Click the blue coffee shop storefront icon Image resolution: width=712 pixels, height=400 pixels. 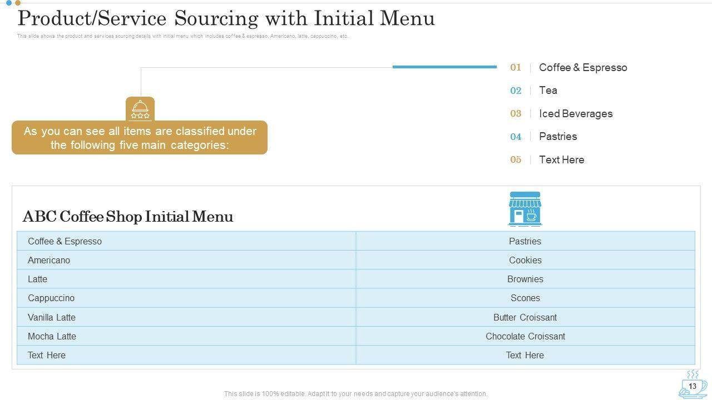(x=525, y=209)
